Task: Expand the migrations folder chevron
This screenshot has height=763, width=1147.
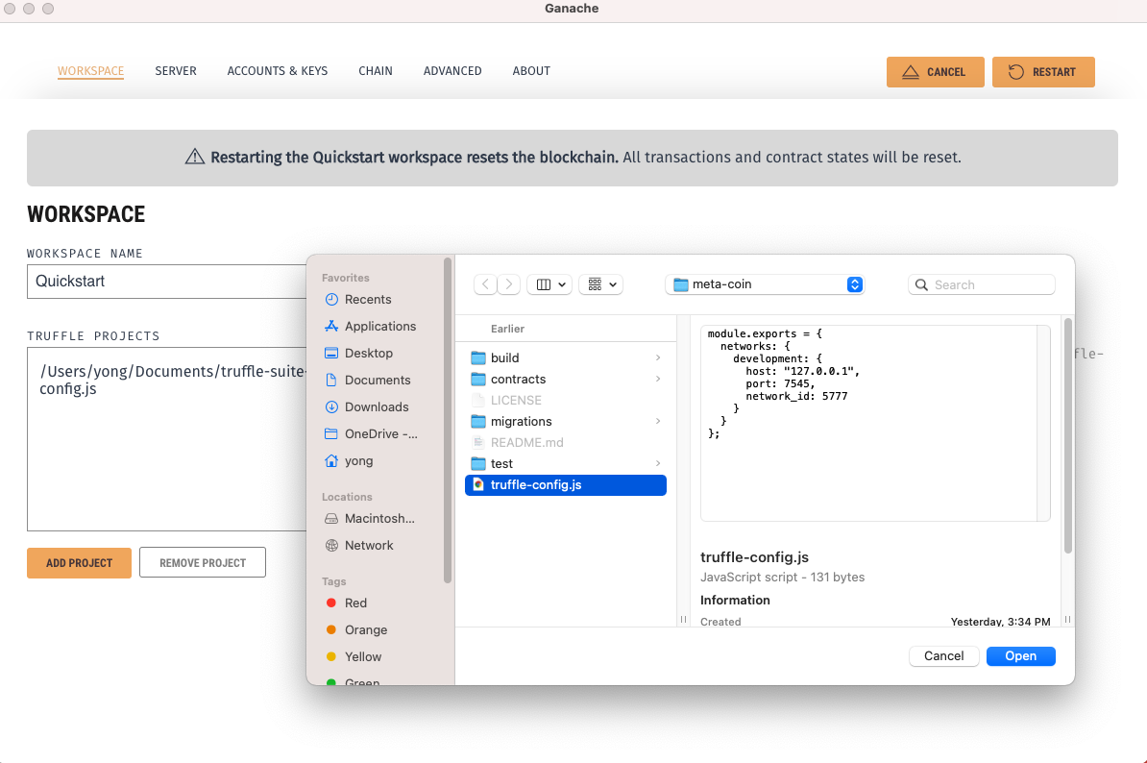Action: [x=658, y=421]
